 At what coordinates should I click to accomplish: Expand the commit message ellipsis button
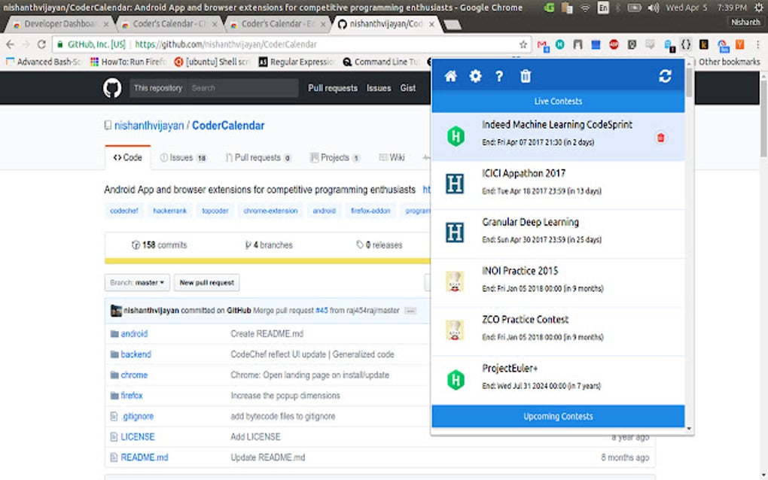410,311
